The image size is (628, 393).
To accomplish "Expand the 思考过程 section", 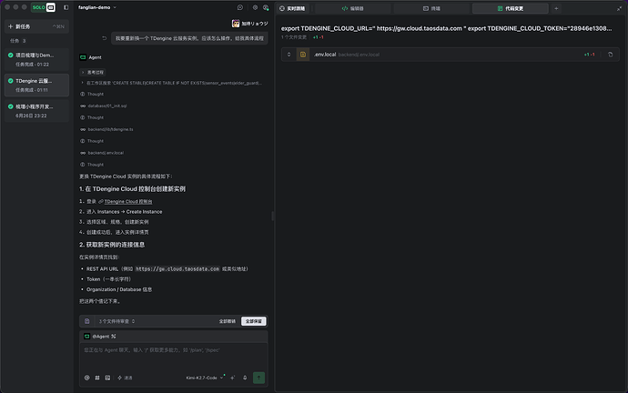I will 93,73.
